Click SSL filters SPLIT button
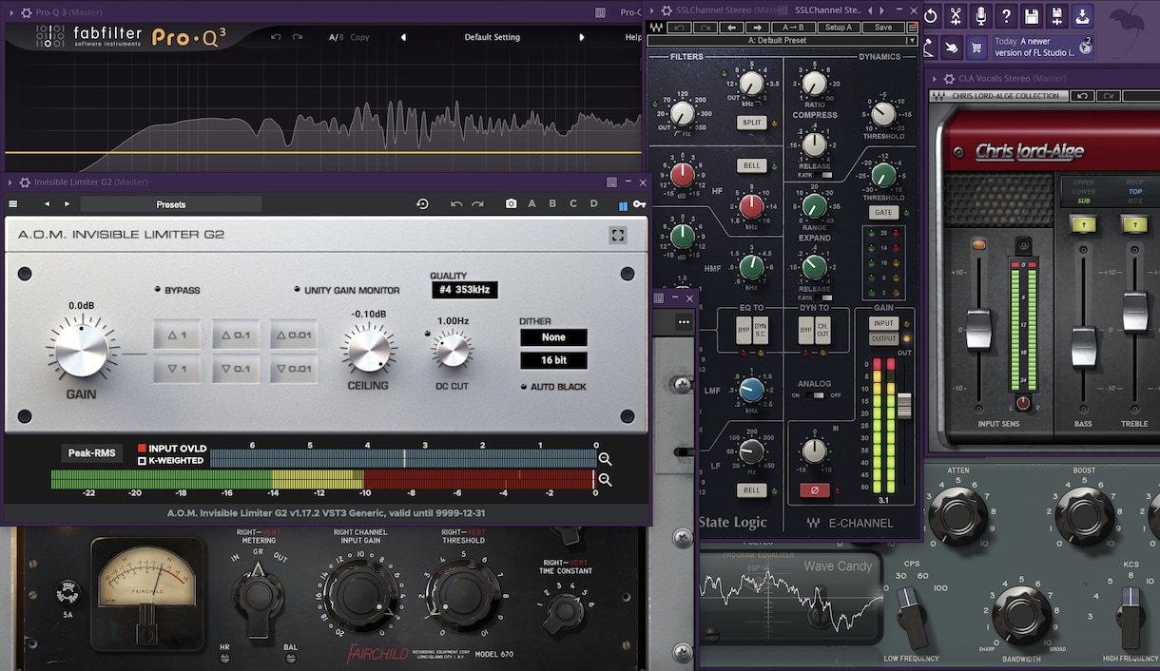1160x671 pixels. 751,123
